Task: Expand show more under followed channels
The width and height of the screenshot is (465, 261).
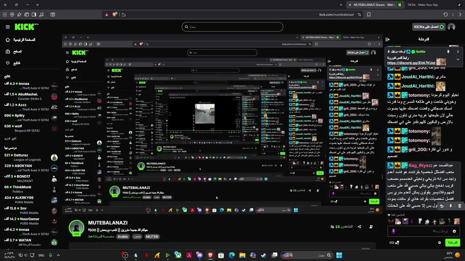Action: (10, 138)
